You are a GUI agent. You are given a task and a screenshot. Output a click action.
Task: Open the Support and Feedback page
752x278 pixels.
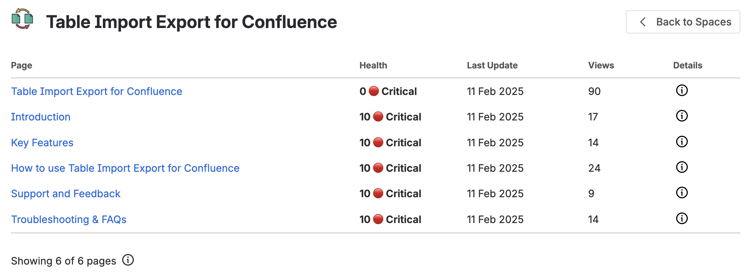[66, 194]
